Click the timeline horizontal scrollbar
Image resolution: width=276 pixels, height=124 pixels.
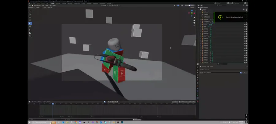coord(83,118)
